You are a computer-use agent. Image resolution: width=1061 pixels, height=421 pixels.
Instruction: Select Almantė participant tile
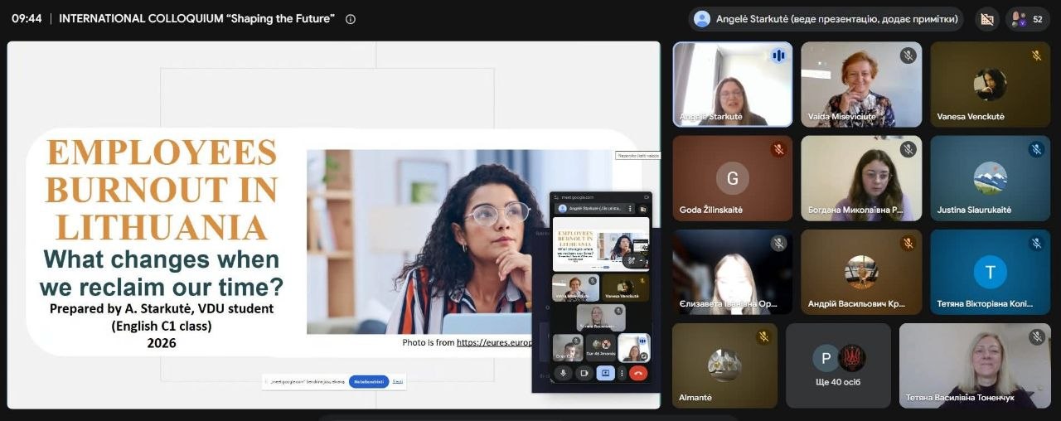click(724, 365)
